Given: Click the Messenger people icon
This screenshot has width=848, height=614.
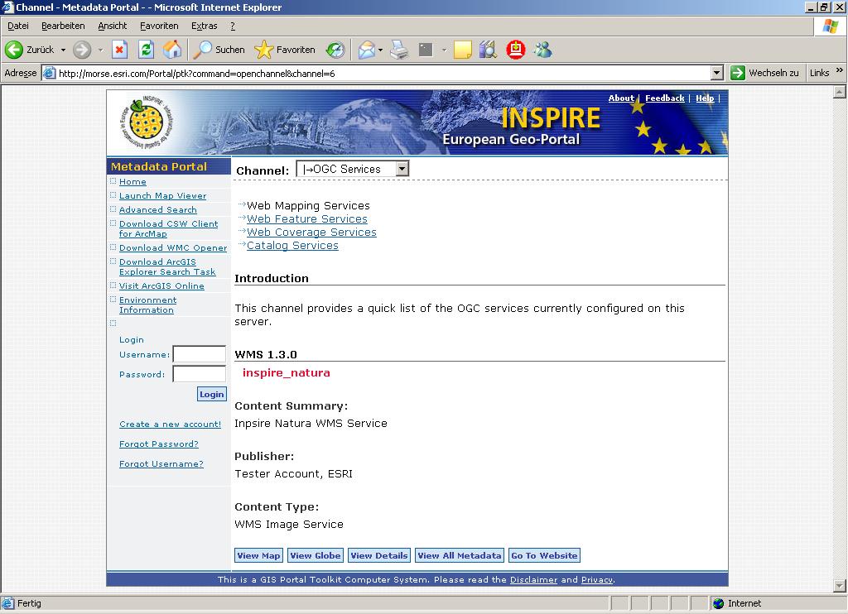Looking at the screenshot, I should (x=543, y=50).
